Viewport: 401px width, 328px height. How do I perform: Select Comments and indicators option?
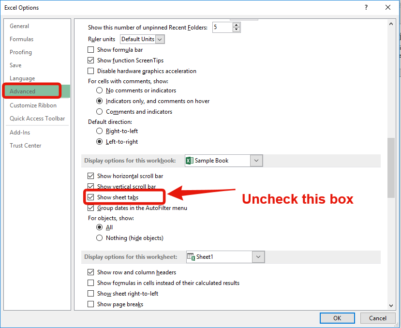tap(99, 112)
